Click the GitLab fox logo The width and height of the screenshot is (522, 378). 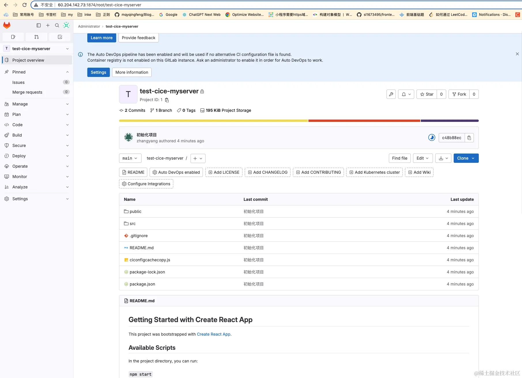(7, 25)
